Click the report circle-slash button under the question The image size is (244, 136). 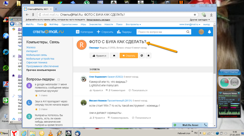[x=142, y=55]
